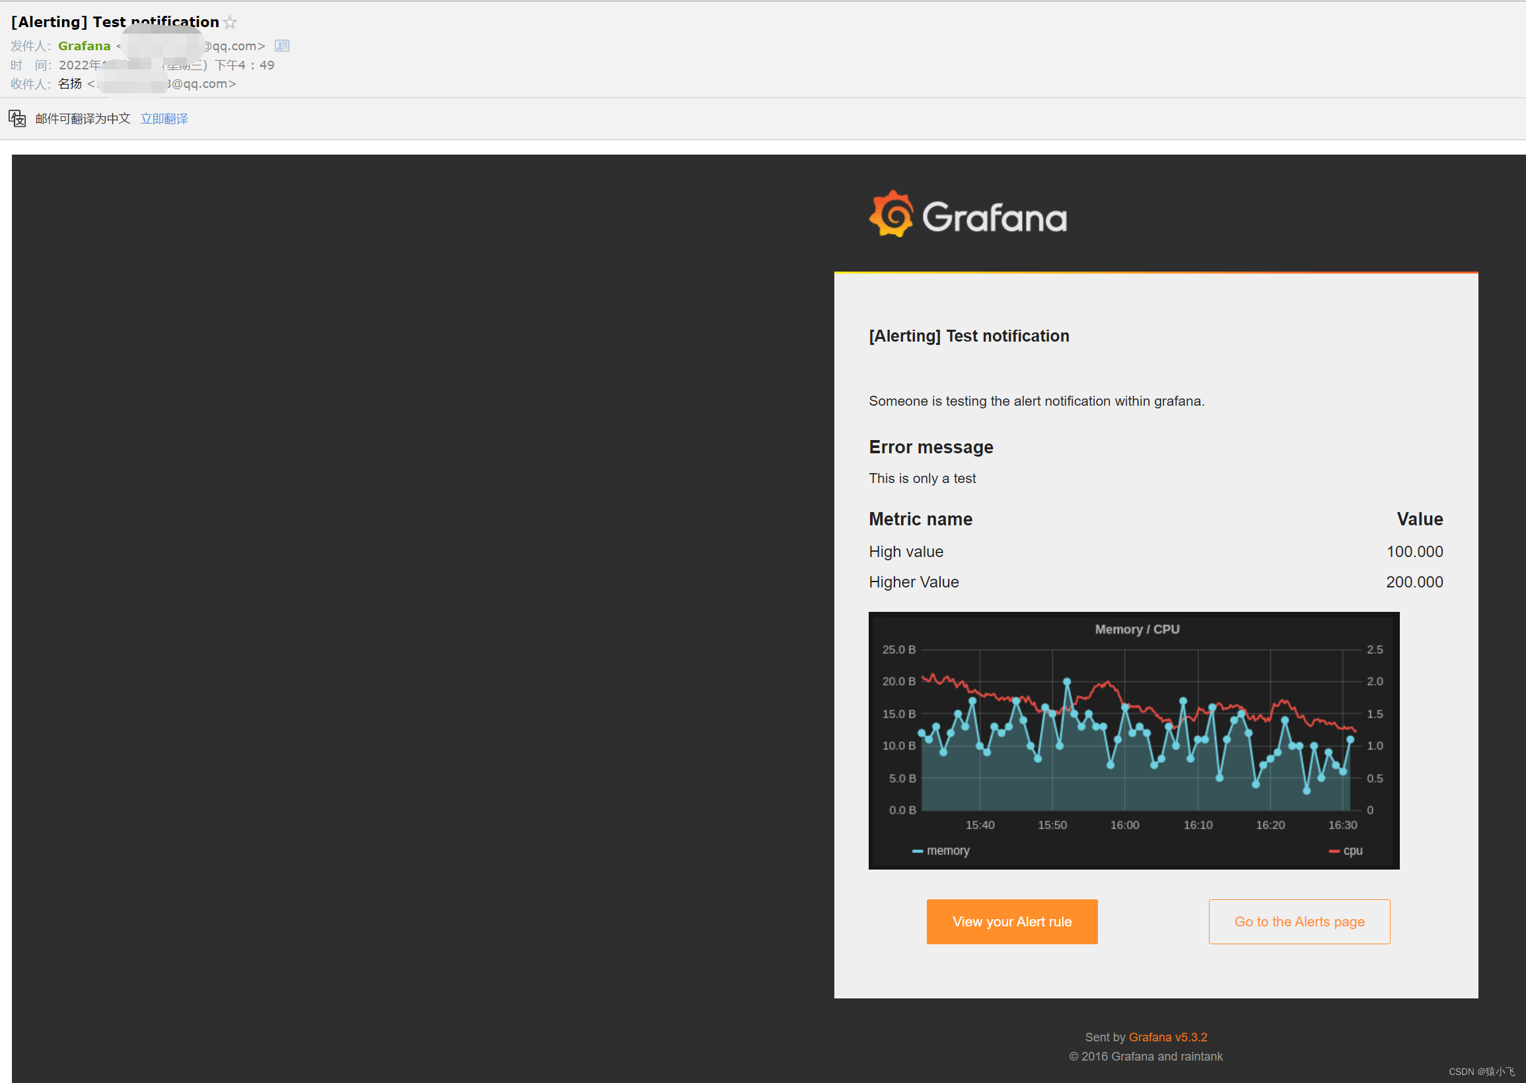1526x1083 pixels.
Task: Click the 'Error message' heading
Action: [x=931, y=447]
